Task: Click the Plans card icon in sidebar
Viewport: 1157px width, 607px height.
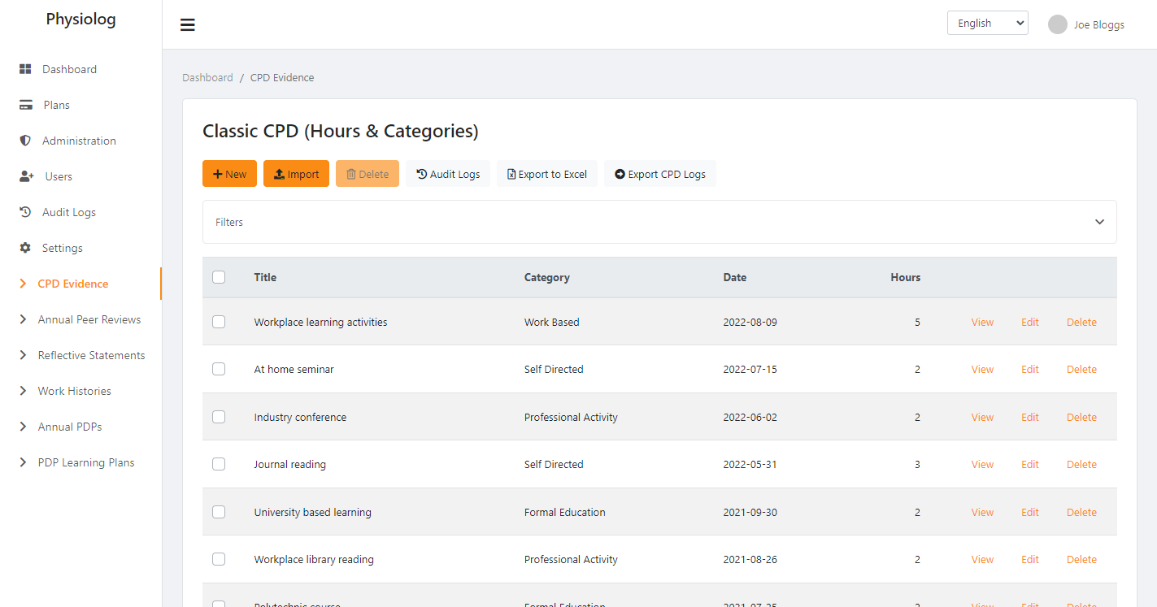Action: (x=26, y=105)
